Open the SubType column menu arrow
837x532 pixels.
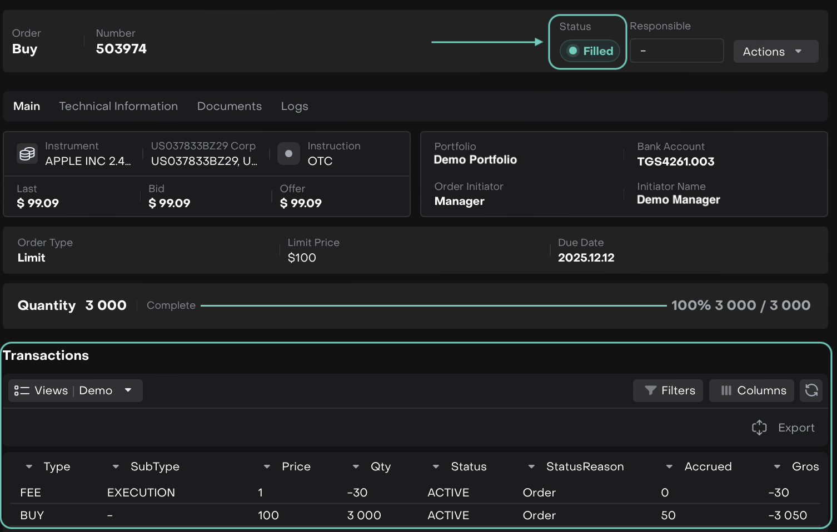116,467
